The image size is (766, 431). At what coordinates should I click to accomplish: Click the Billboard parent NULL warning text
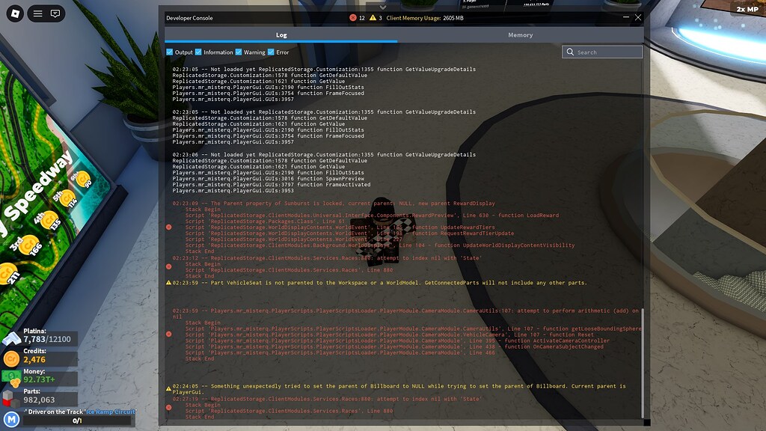(x=399, y=389)
